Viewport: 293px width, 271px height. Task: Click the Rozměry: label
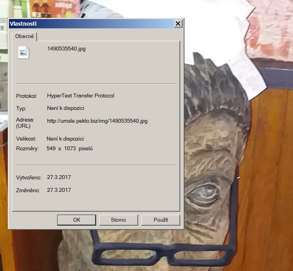[27, 149]
